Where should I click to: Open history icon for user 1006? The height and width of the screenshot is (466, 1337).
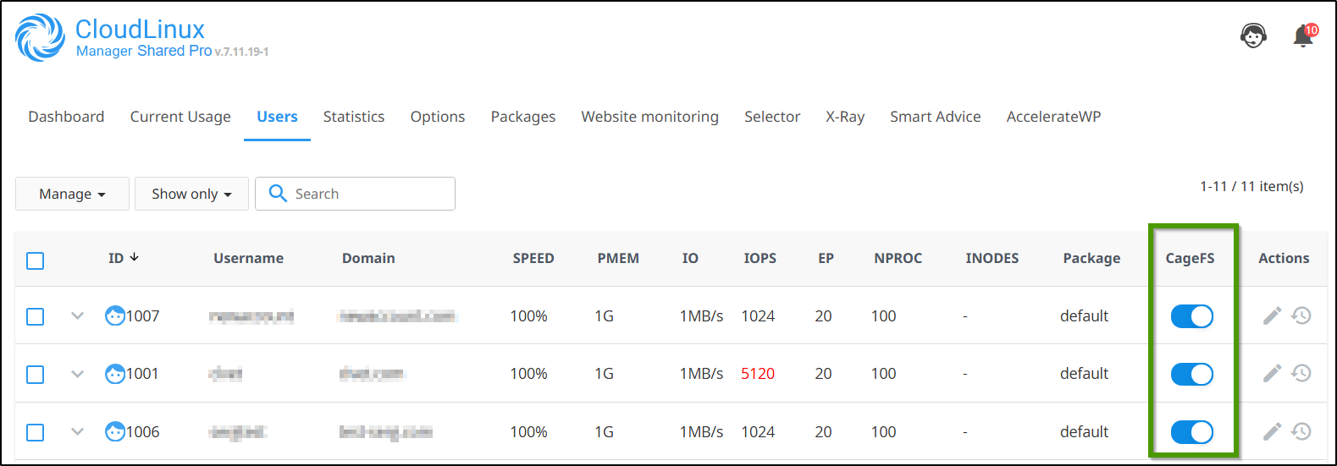pyautogui.click(x=1301, y=431)
